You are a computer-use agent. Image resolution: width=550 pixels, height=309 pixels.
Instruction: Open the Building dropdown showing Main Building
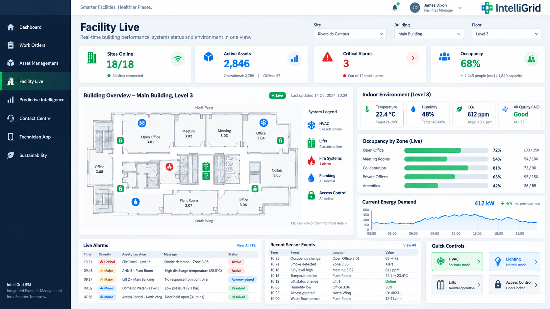tap(429, 34)
